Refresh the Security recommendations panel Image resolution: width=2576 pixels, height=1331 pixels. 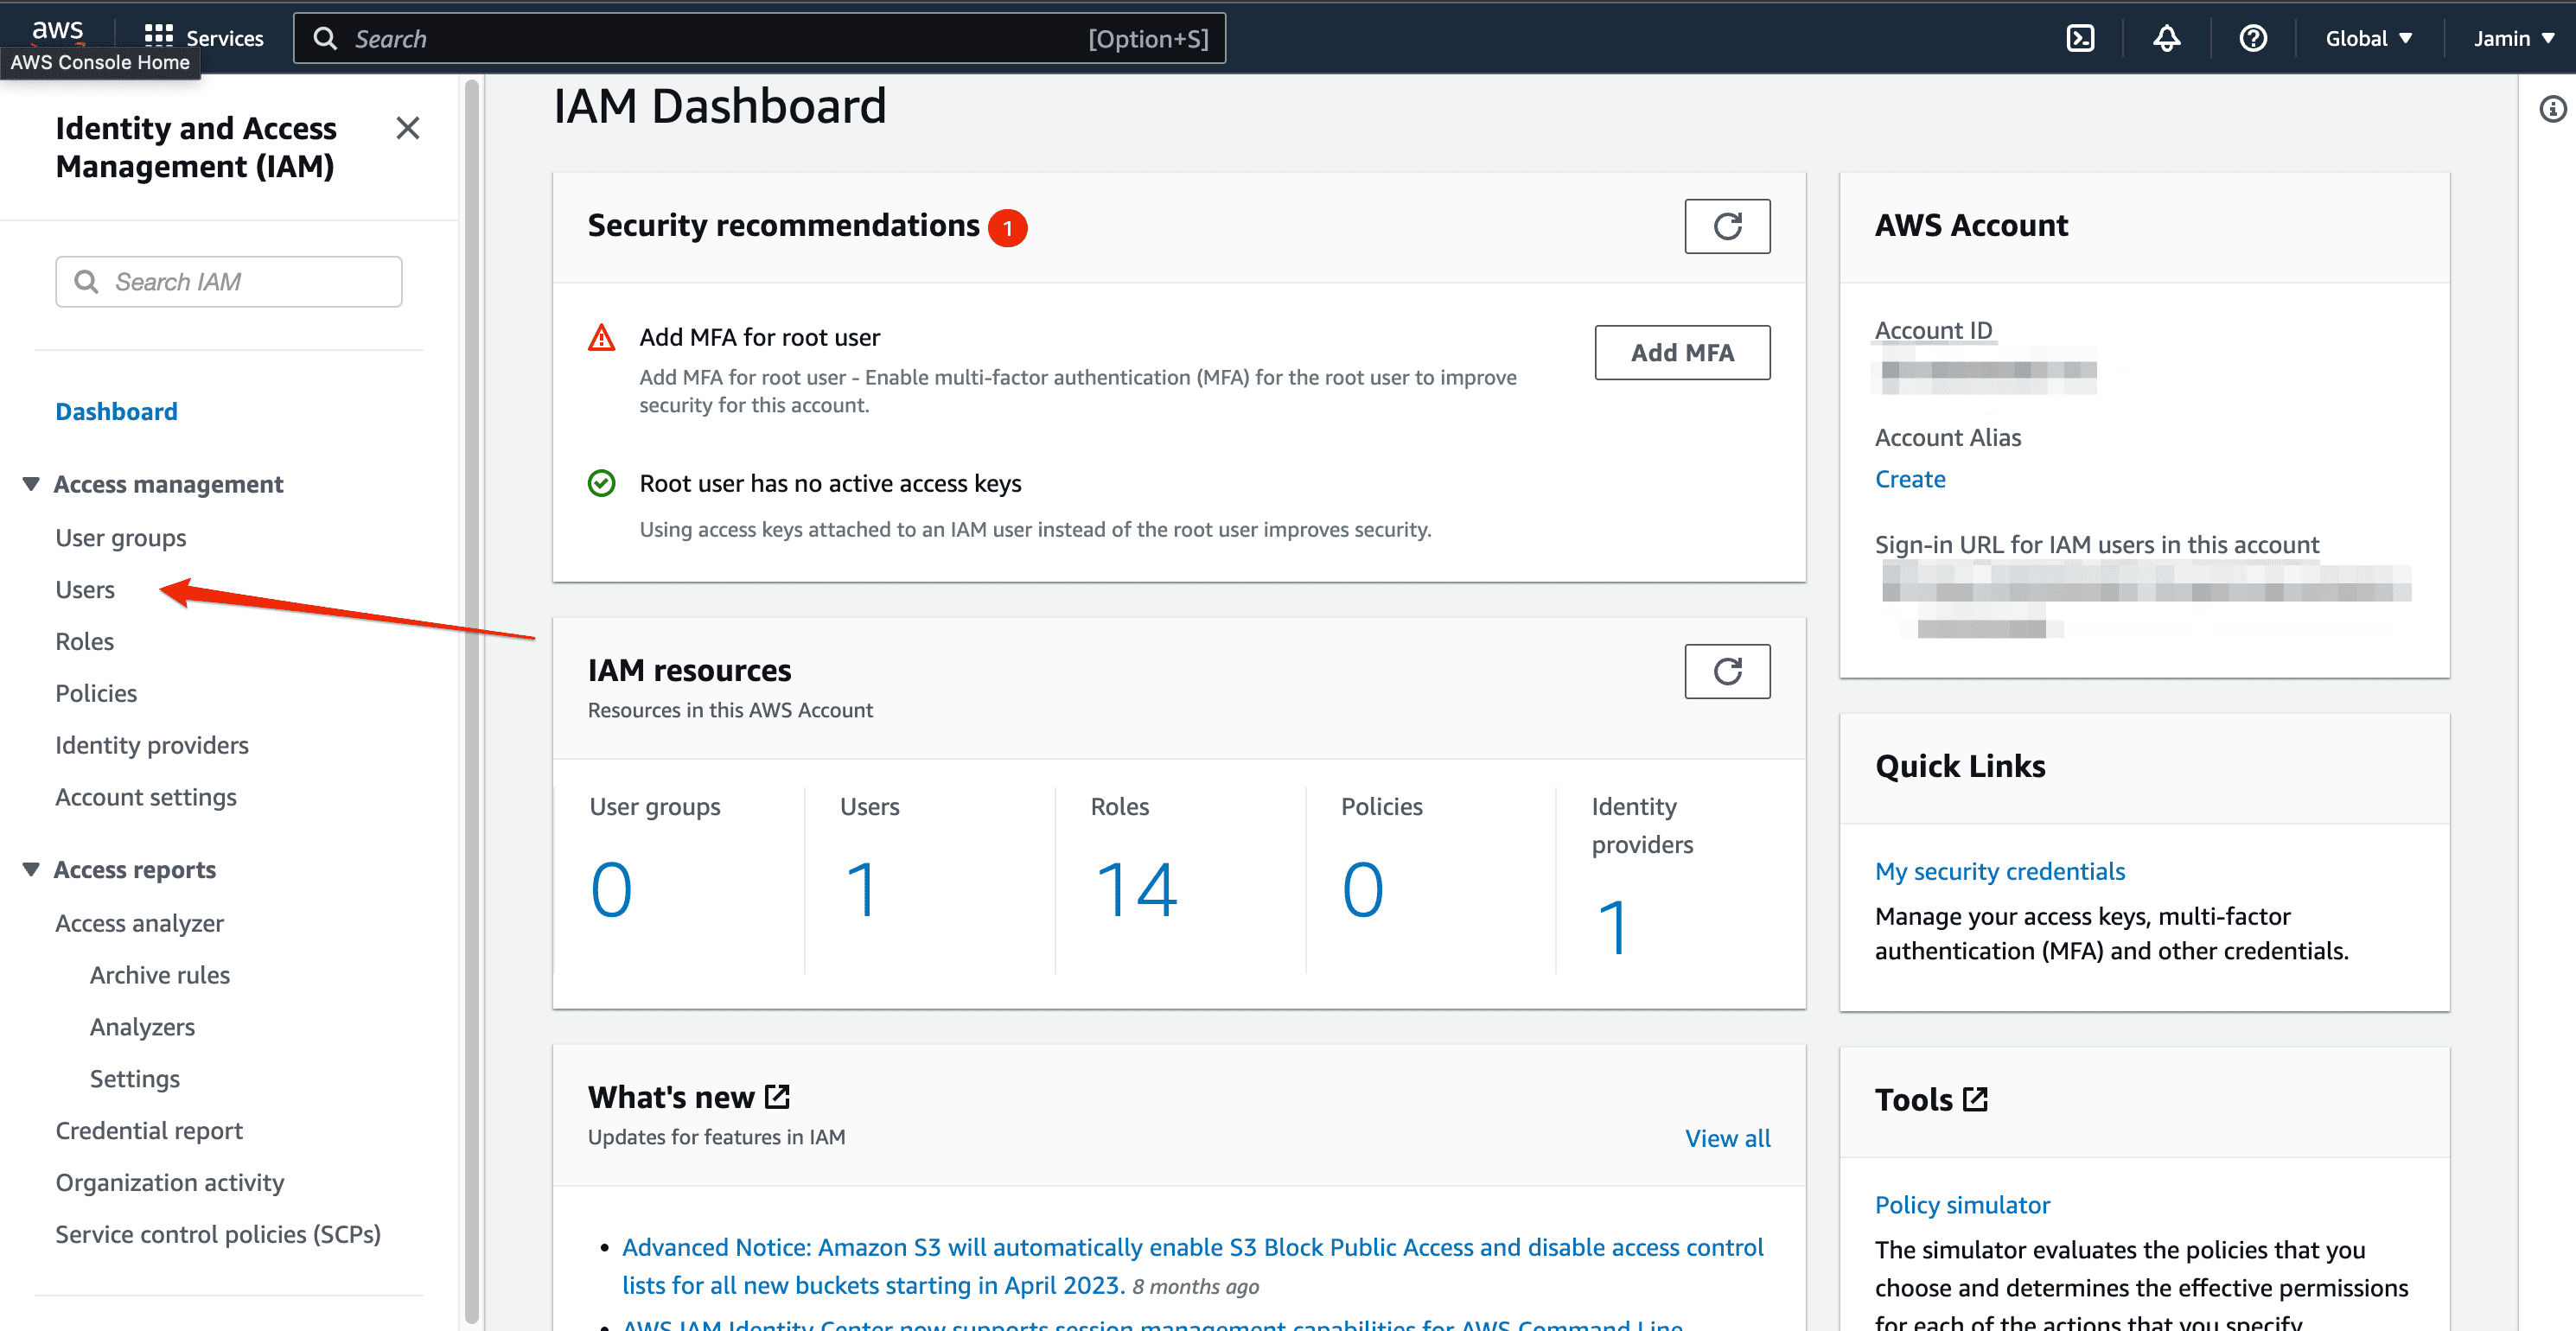(x=1727, y=226)
